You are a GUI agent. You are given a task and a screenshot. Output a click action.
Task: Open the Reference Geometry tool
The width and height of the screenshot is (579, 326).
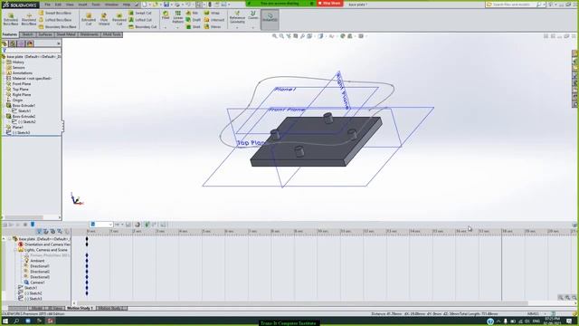coord(237,17)
